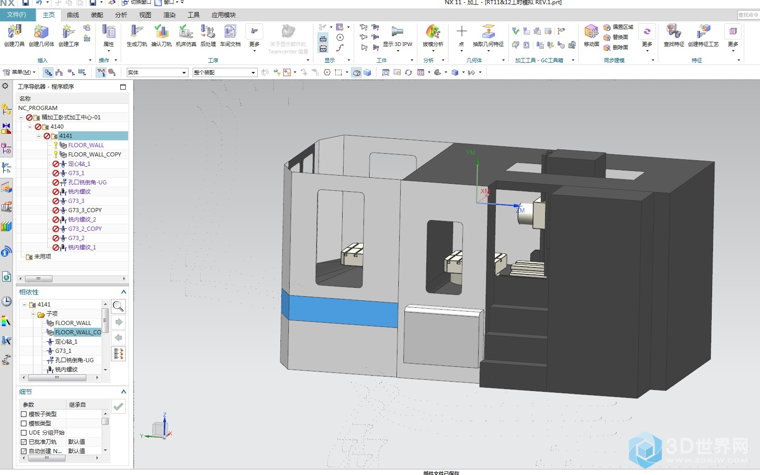
Task: Collapse the 4140 program group node
Action: pos(30,127)
